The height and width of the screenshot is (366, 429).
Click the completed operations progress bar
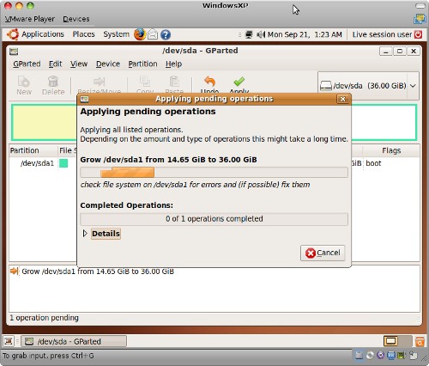(214, 219)
